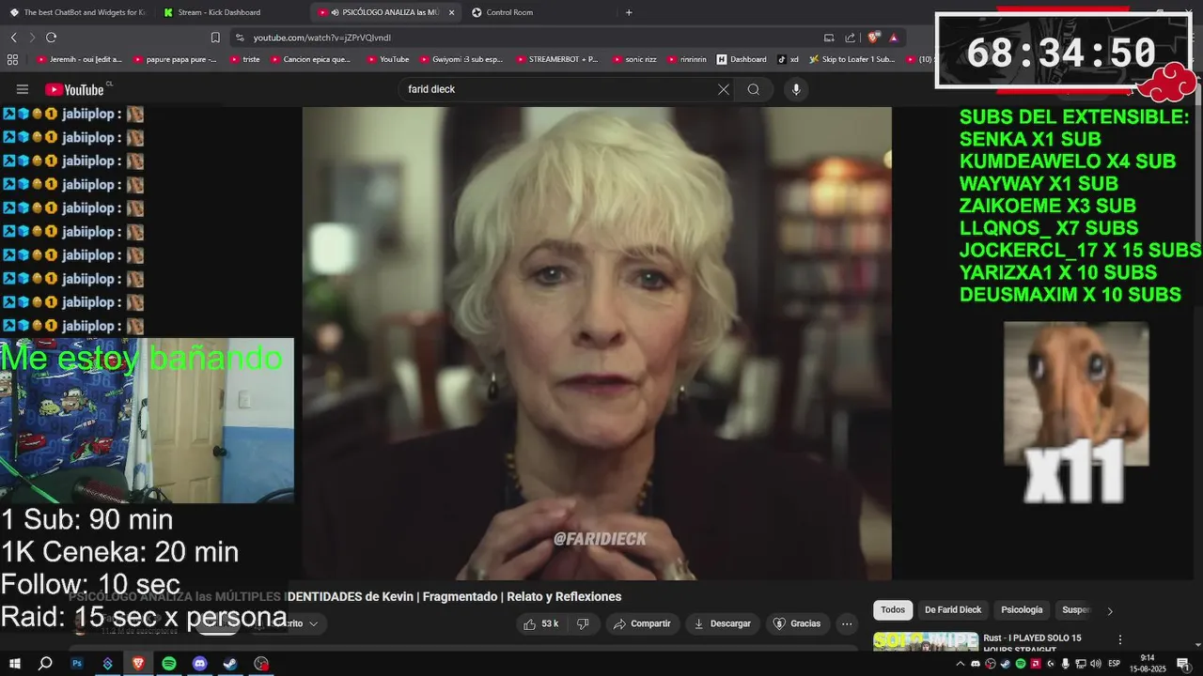Show hidden system tray icons chevron

coord(960,664)
